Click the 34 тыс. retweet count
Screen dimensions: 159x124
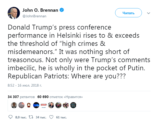point(41,117)
